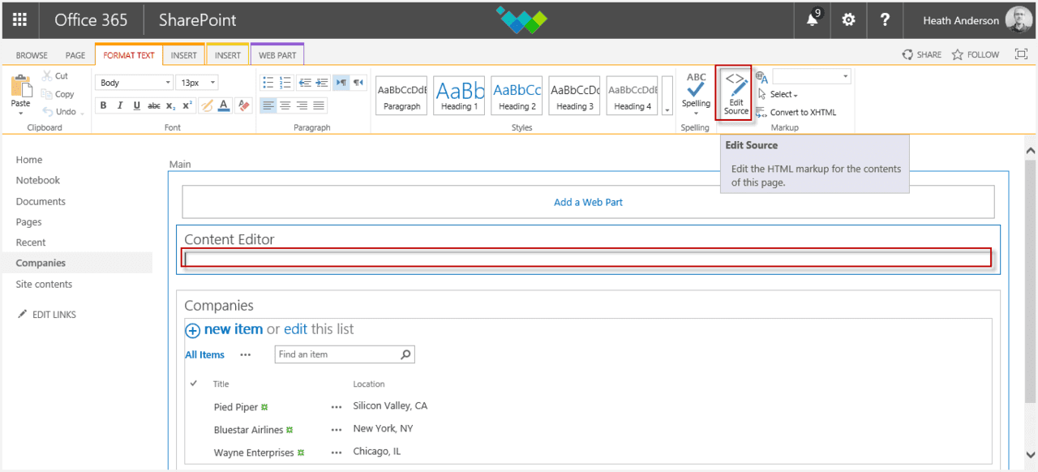Click Heath Anderson's profile picture
The height and width of the screenshot is (472, 1038).
point(1019,20)
